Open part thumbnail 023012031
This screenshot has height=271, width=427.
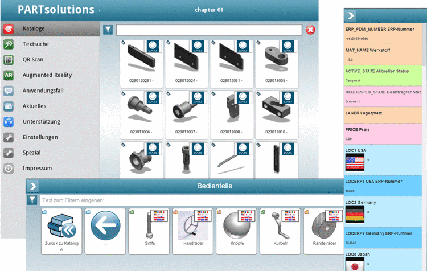point(232,64)
